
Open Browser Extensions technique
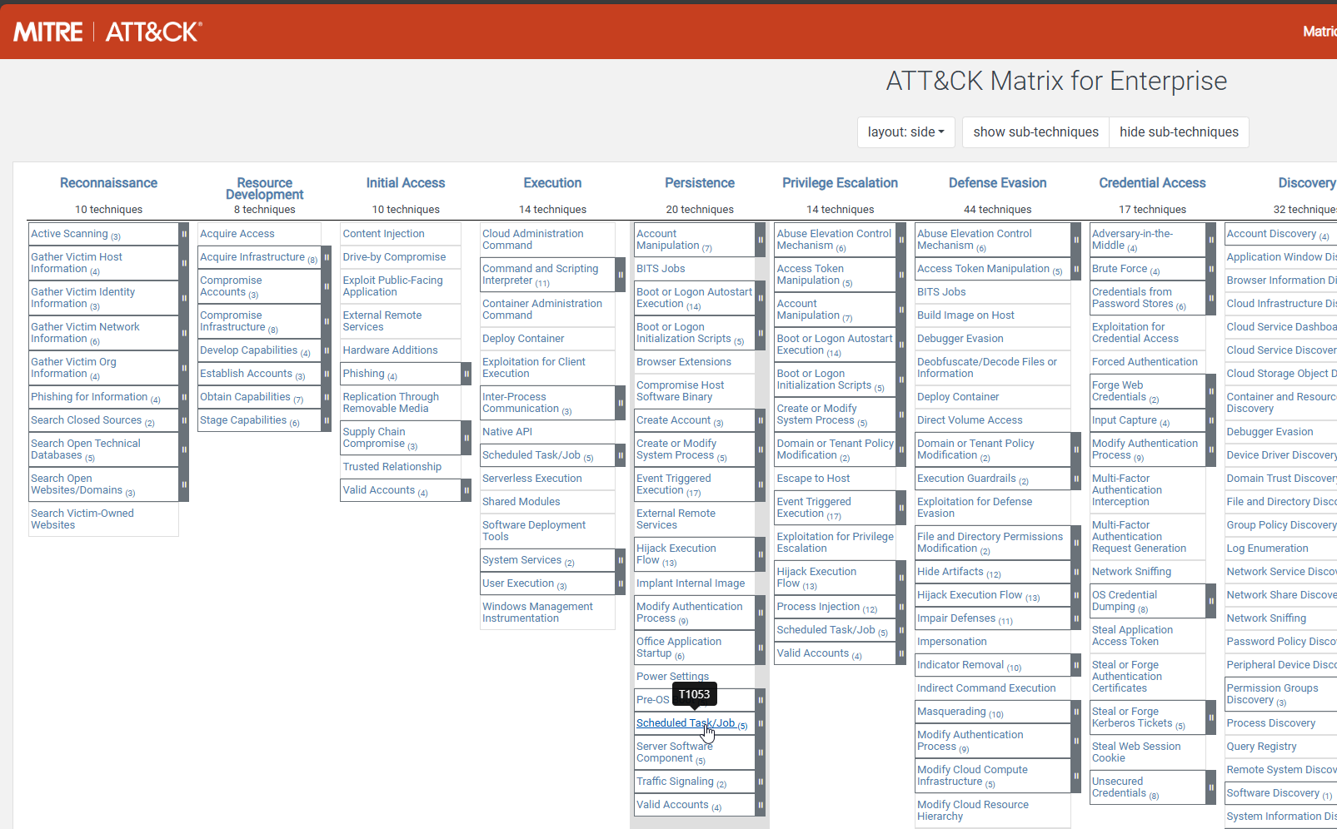[683, 362]
